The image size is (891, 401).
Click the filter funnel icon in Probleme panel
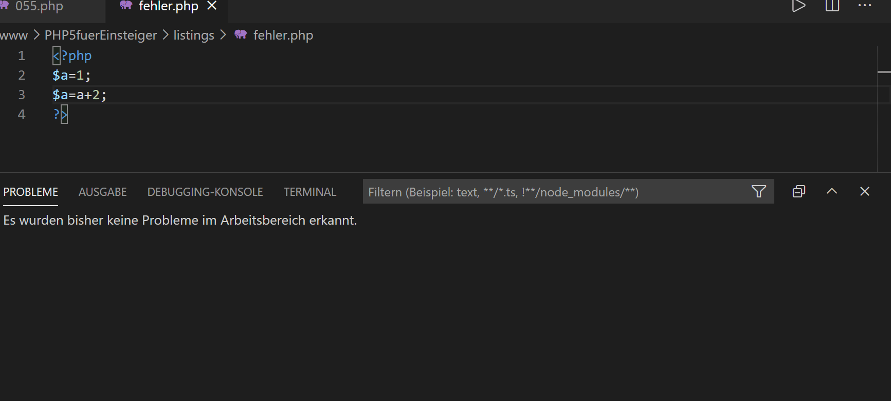pos(759,192)
